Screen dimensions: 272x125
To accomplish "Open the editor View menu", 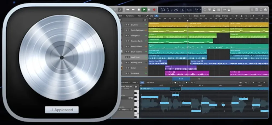I will pos(135,83).
